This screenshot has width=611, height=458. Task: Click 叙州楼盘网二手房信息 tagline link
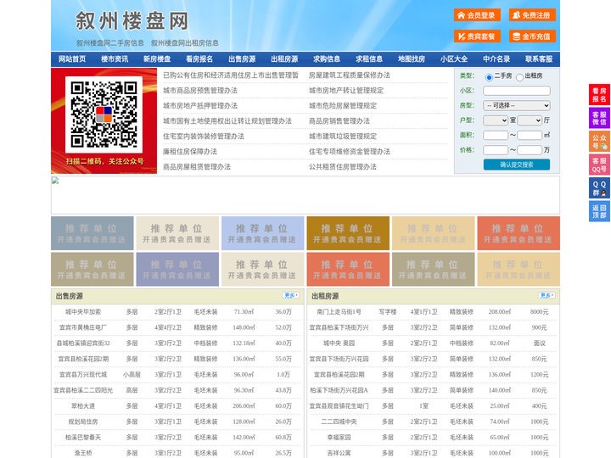110,43
